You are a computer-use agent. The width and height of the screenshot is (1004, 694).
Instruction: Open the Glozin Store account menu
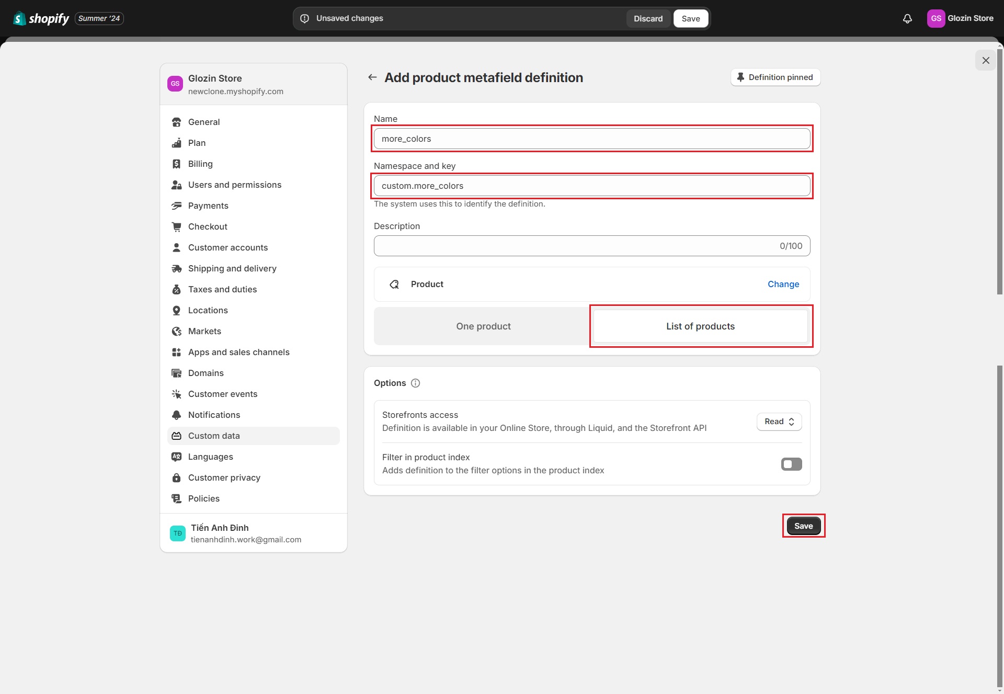tap(961, 18)
